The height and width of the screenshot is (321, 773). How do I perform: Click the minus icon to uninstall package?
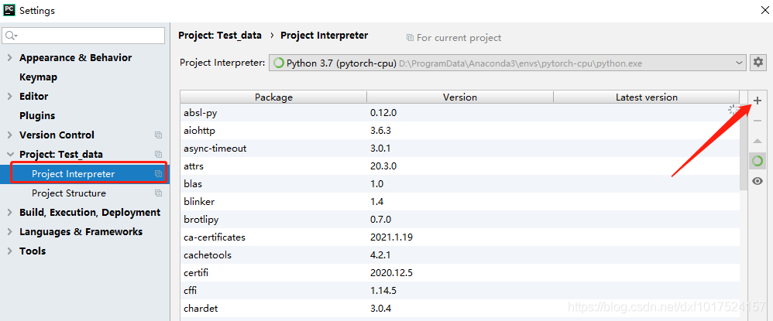pos(757,121)
